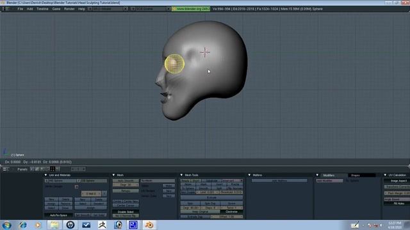The image size is (410, 230).
Task: Toggle Clockwise in Mesh Tools
Action: coord(231,211)
